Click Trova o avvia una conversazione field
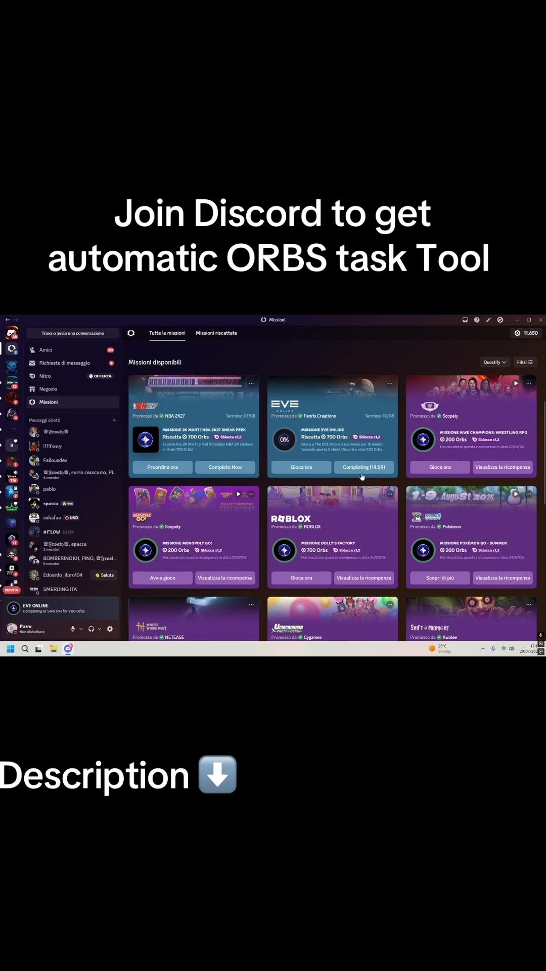 (73, 333)
